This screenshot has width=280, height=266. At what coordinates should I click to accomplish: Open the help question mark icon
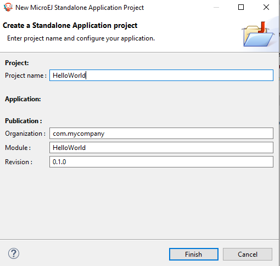coord(14,253)
